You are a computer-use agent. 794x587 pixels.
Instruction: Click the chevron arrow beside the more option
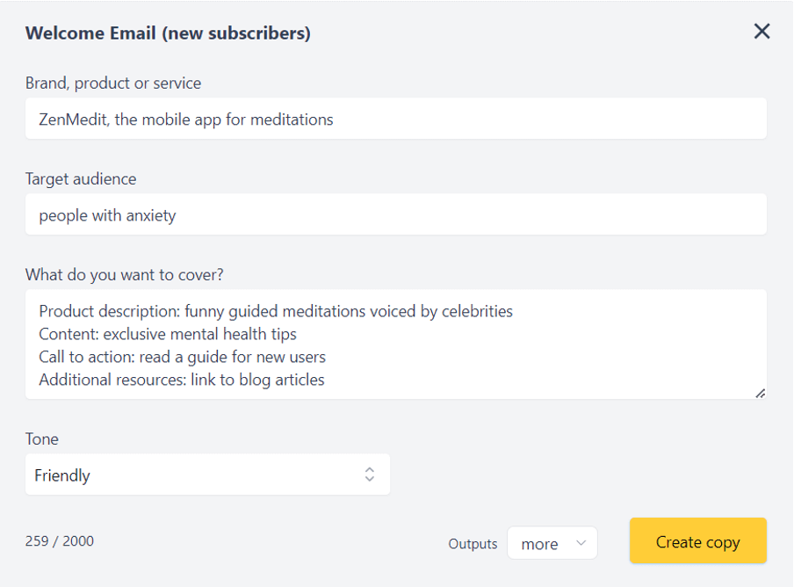[580, 543]
